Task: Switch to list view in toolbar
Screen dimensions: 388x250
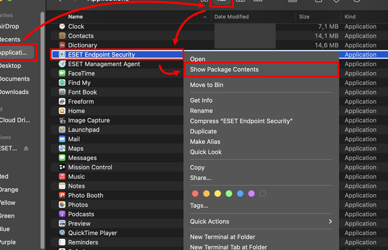Action: (222, 2)
